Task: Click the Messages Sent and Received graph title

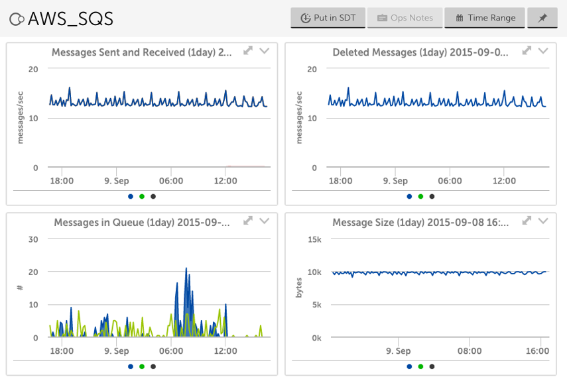Action: point(142,52)
